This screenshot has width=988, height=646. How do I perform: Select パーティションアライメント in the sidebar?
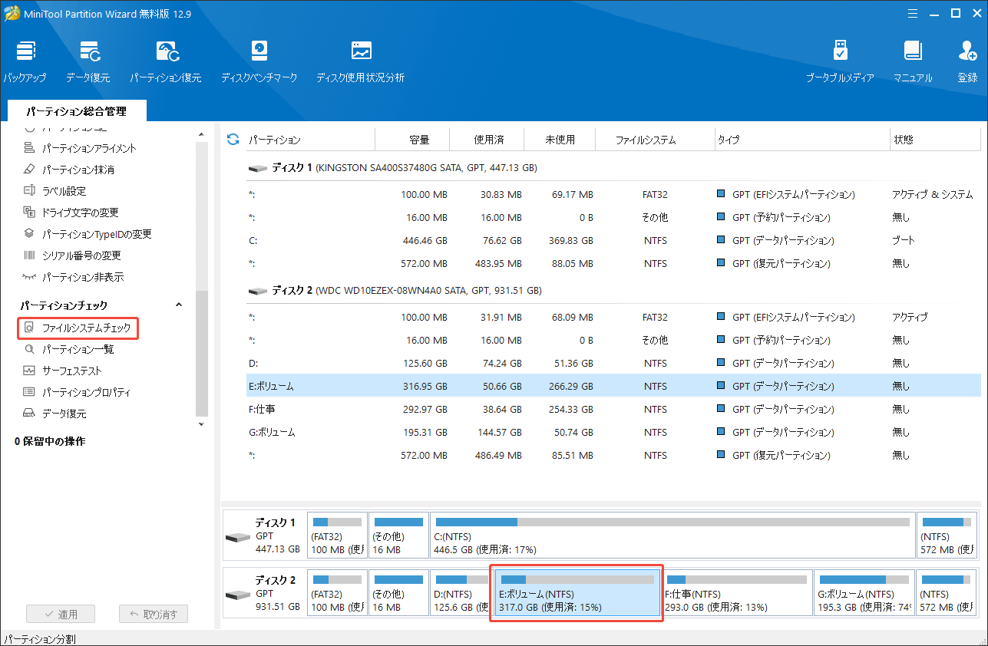pos(80,148)
